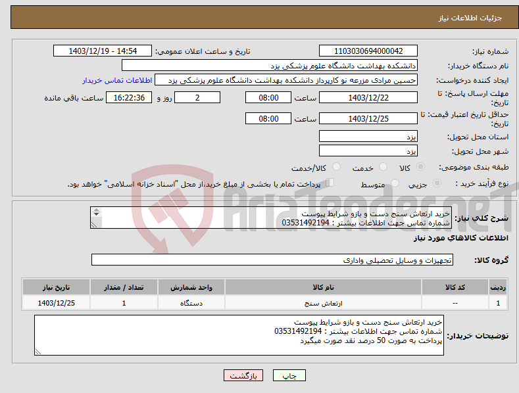The image size is (519, 393).
Task: Click the طبقه بندی موضوعی label
Action: pyautogui.click(x=474, y=168)
